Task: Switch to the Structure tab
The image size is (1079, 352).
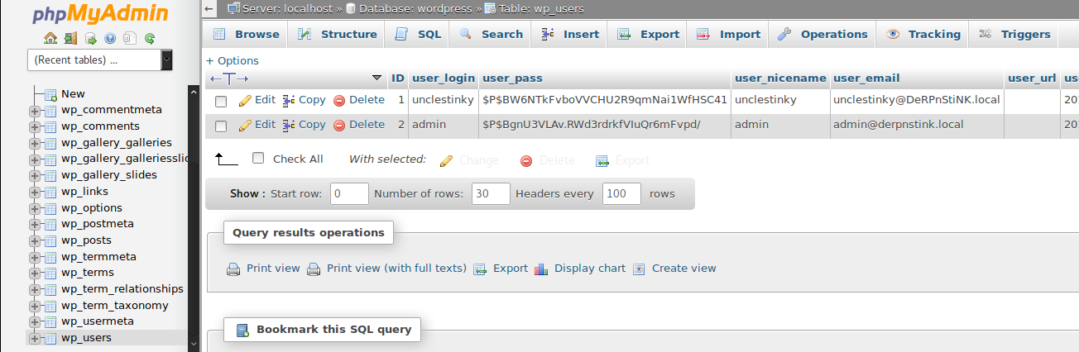Action: [x=338, y=34]
